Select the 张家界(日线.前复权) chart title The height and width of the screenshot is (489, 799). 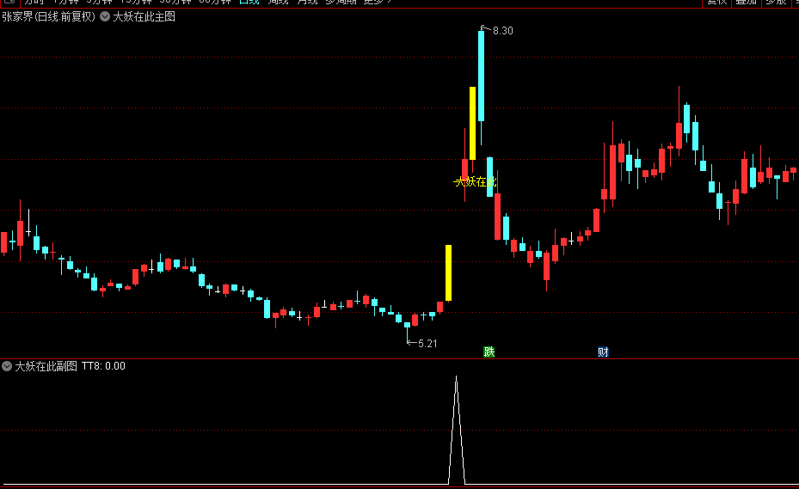48,17
